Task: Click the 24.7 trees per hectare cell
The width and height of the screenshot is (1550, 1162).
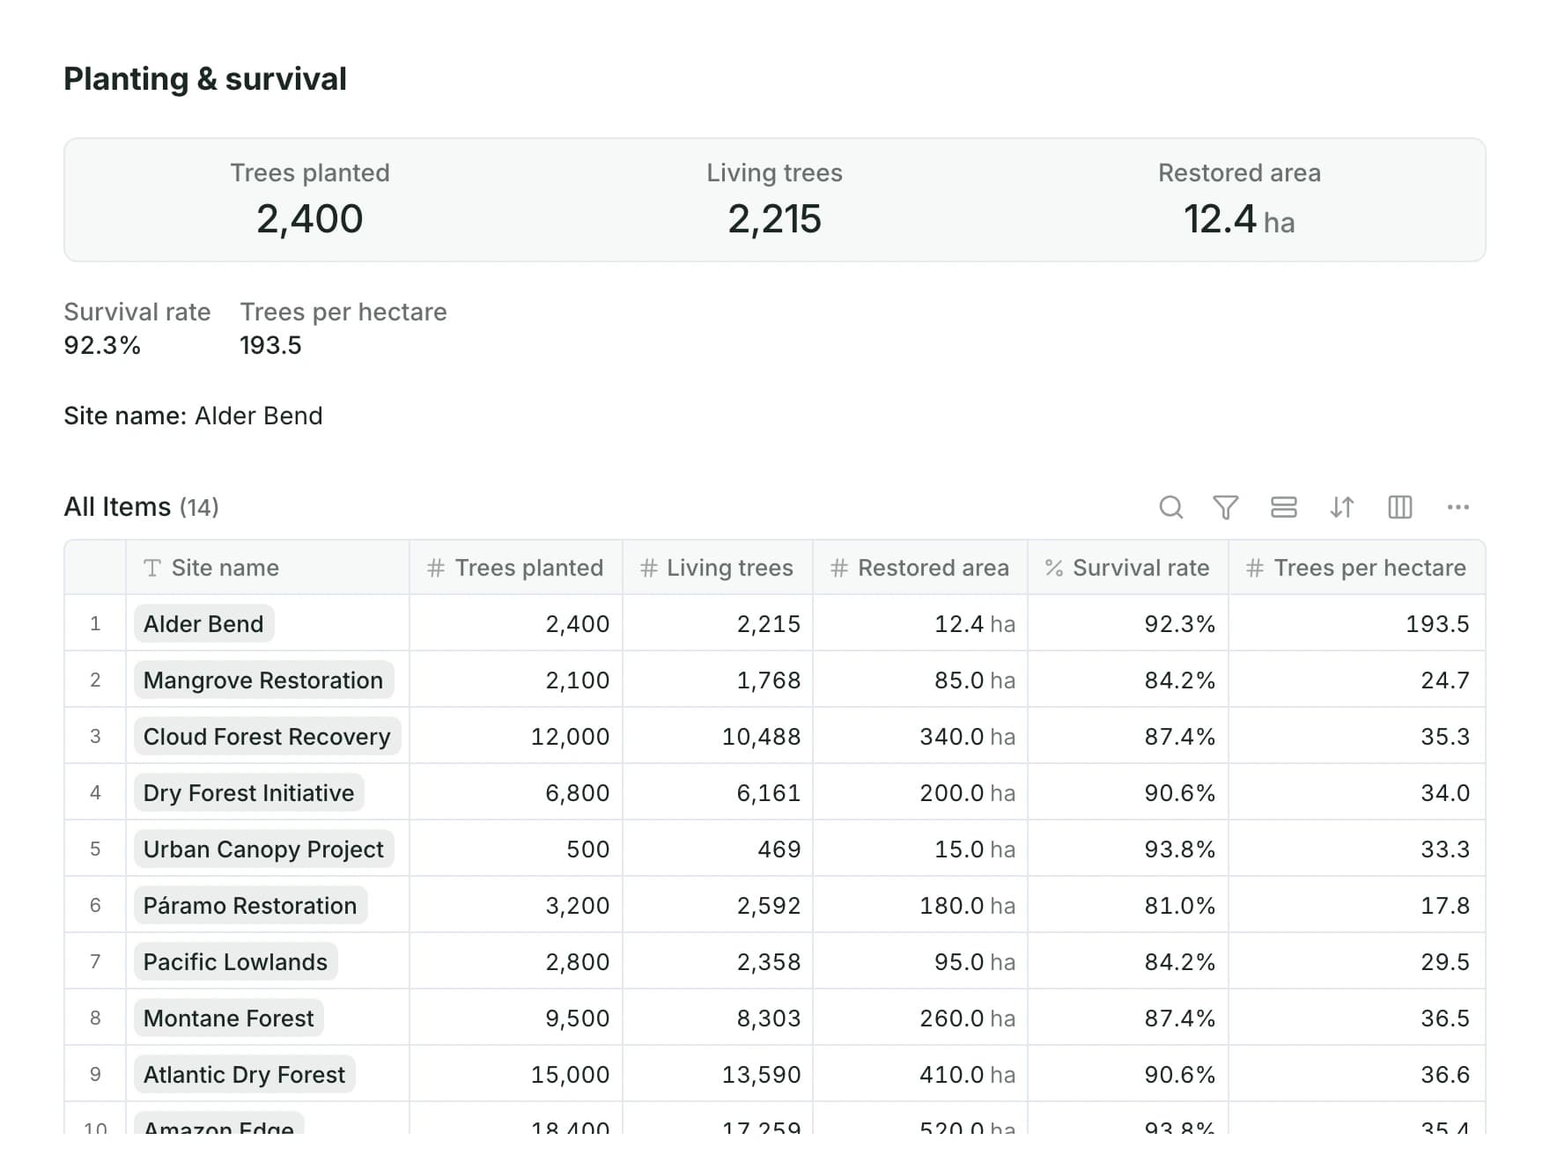Action: pyautogui.click(x=1357, y=680)
